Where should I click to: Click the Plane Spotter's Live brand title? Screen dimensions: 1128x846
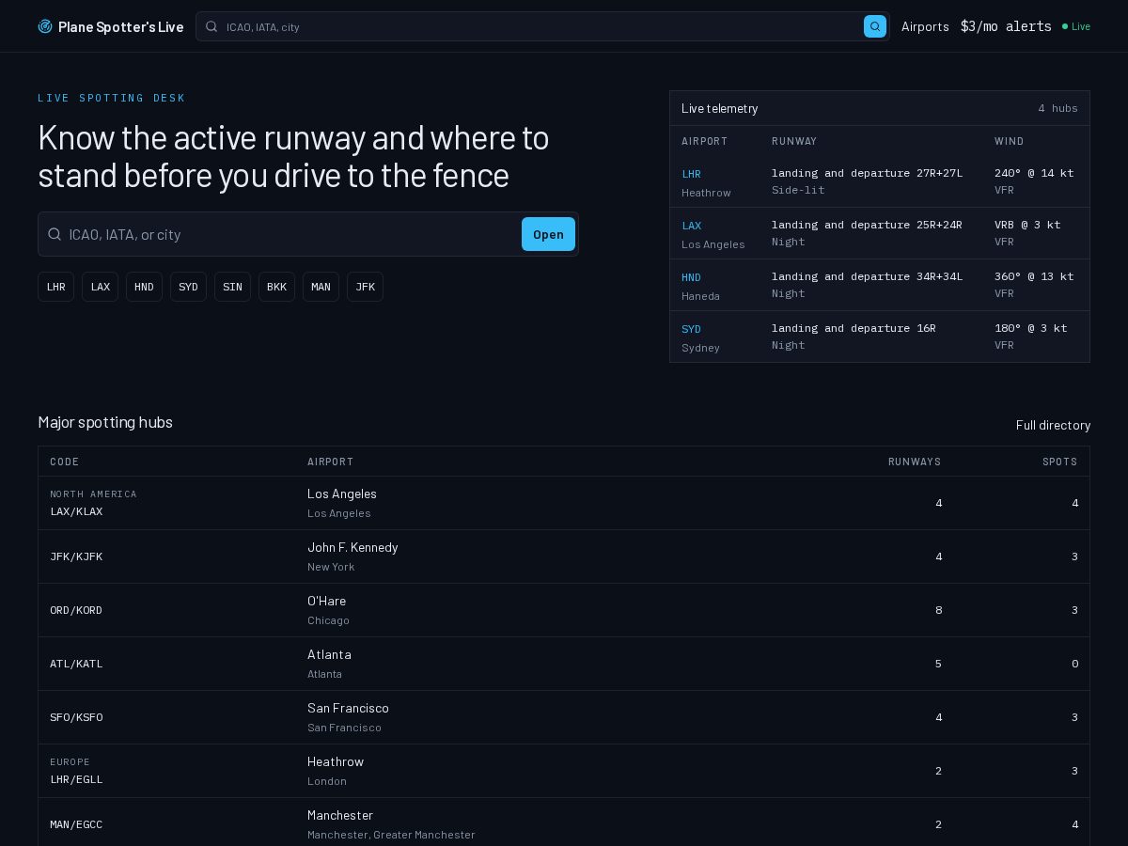[120, 26]
